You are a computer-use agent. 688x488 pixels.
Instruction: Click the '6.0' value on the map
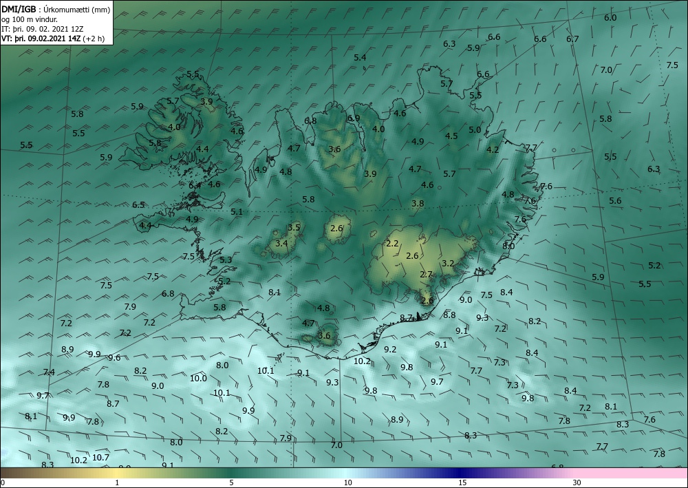610,18
